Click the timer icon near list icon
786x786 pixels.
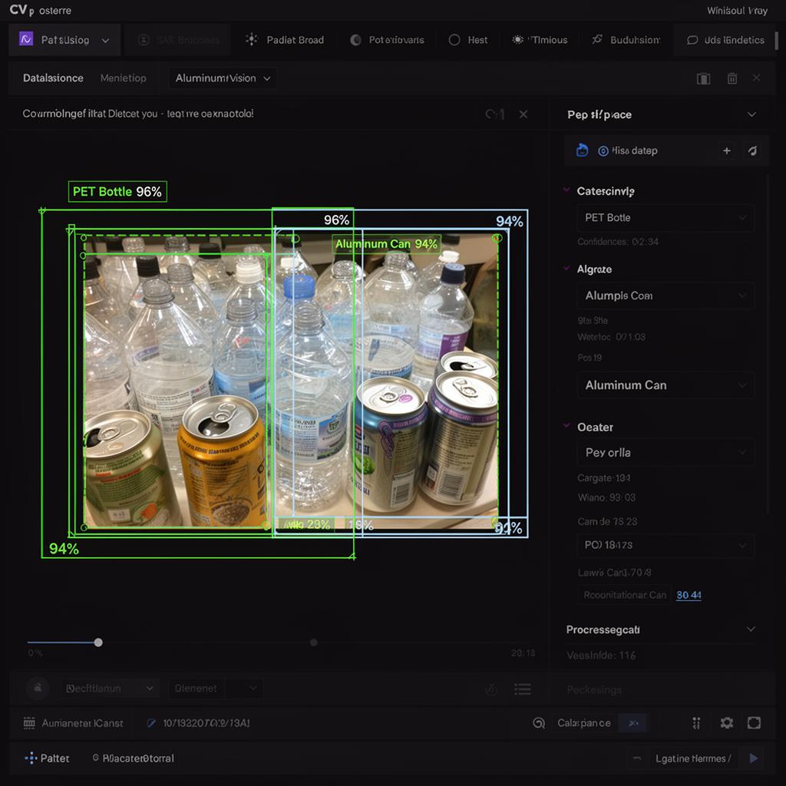click(x=491, y=690)
